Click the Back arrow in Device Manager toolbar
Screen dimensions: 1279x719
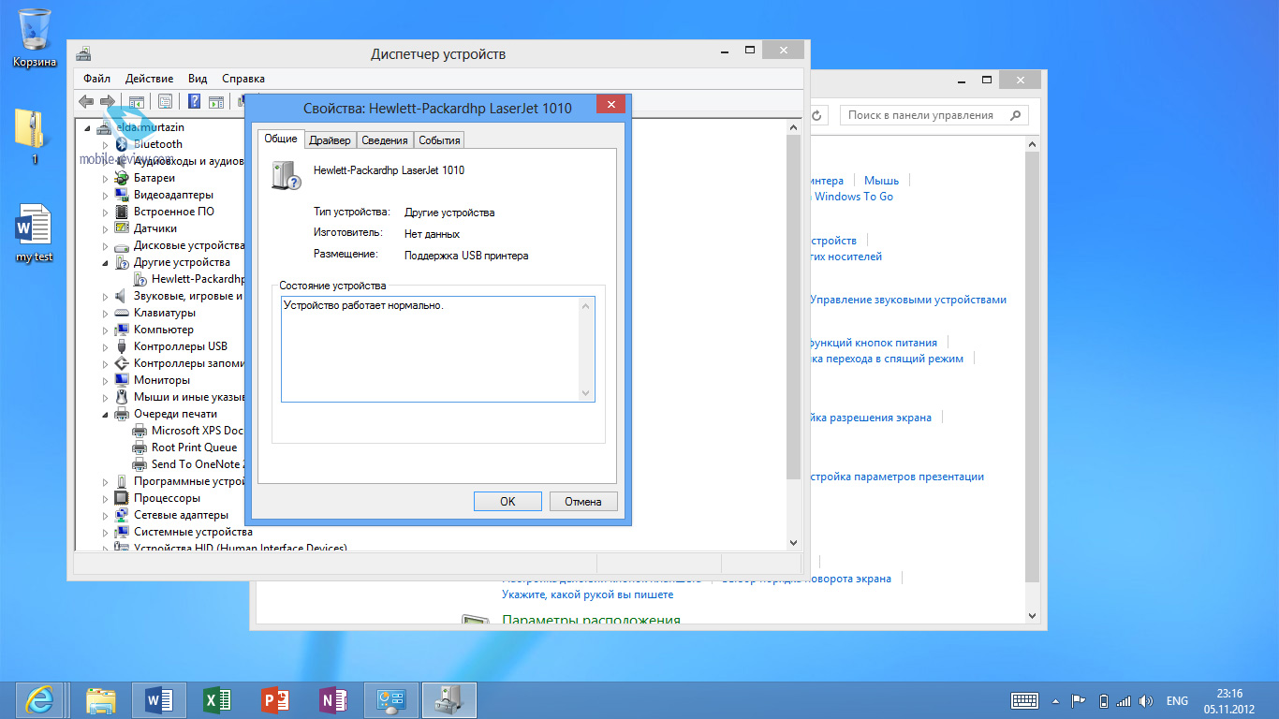[86, 101]
